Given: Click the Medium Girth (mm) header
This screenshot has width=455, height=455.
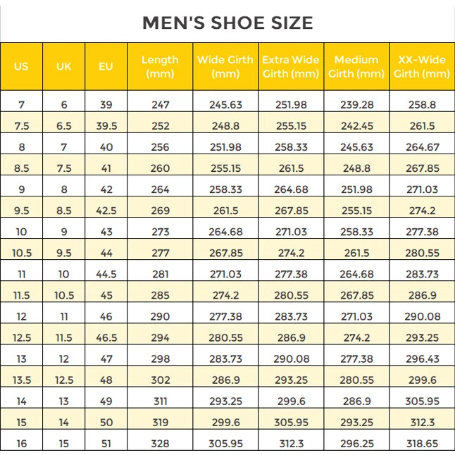Looking at the screenshot, I should [x=356, y=67].
